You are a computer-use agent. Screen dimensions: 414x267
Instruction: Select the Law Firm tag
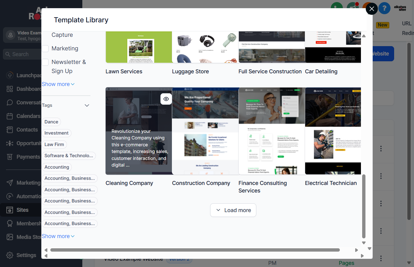click(x=54, y=145)
